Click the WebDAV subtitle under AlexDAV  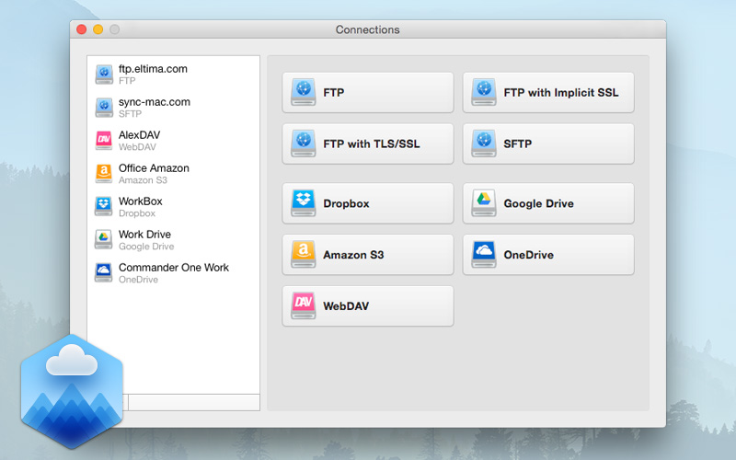137,147
